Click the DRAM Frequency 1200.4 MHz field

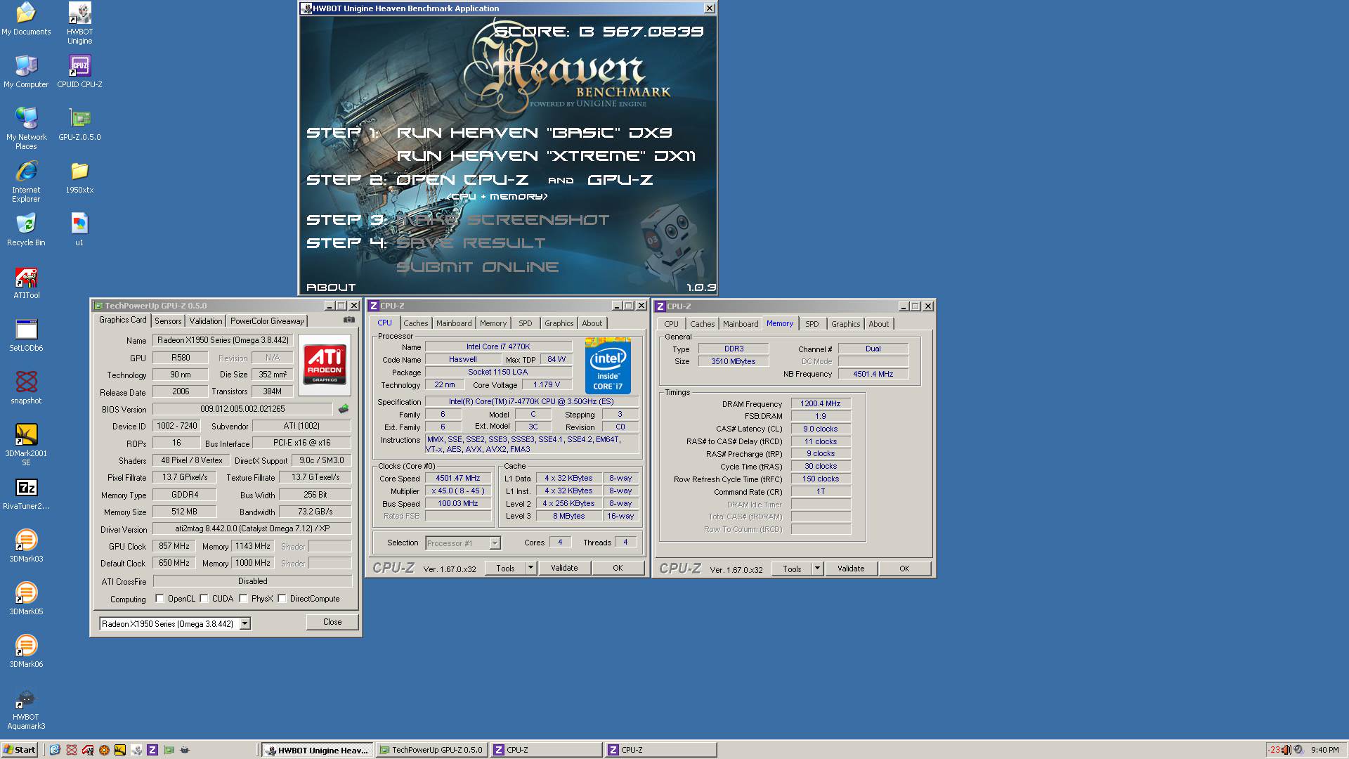click(821, 403)
